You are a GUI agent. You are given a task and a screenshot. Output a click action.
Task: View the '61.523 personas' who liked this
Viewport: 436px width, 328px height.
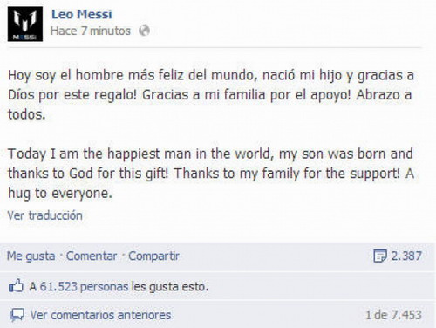(x=84, y=287)
